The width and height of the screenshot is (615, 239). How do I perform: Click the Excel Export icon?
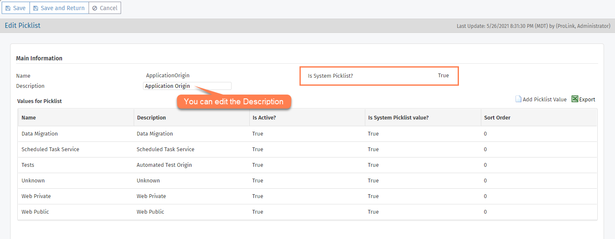575,99
